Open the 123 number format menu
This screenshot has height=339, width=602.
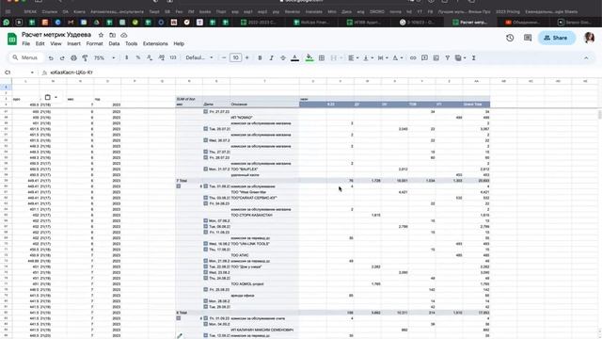click(x=173, y=57)
